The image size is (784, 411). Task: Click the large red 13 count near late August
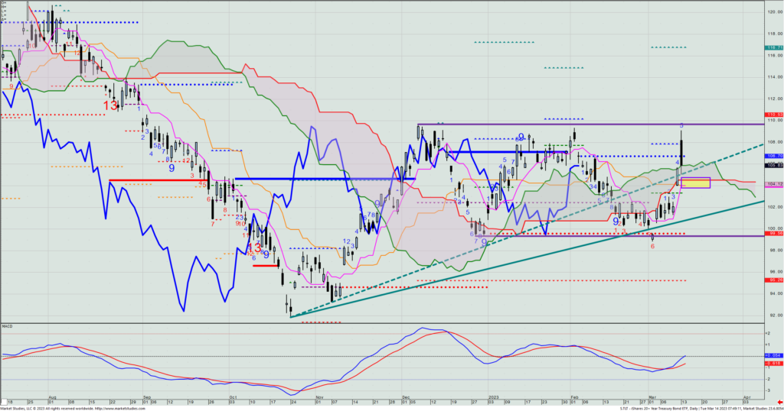pos(110,105)
